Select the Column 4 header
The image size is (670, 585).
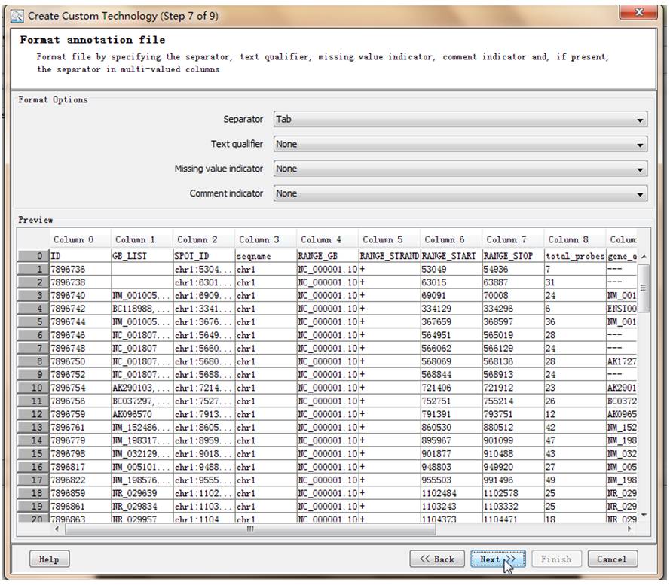(320, 240)
